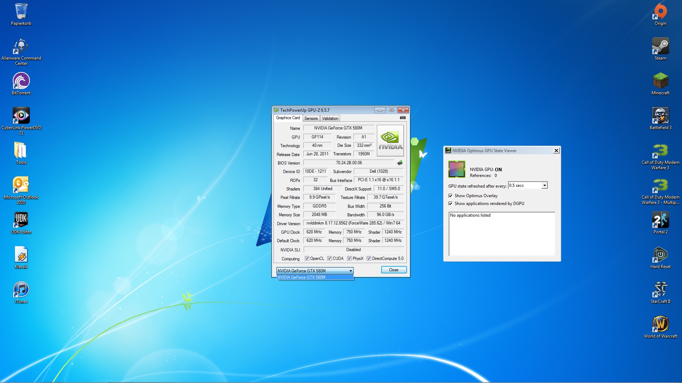Toggle CUDA checkbox in GPU-Z
The image size is (682, 383).
[329, 259]
